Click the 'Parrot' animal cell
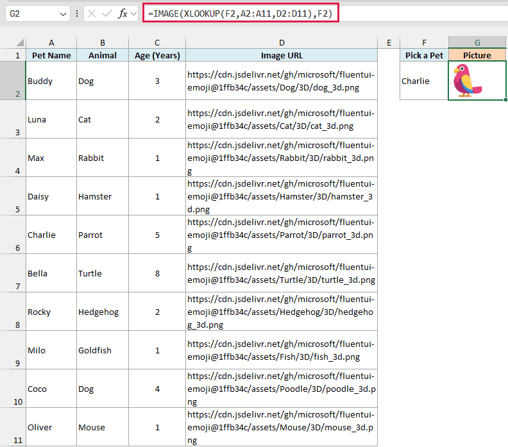 click(103, 235)
